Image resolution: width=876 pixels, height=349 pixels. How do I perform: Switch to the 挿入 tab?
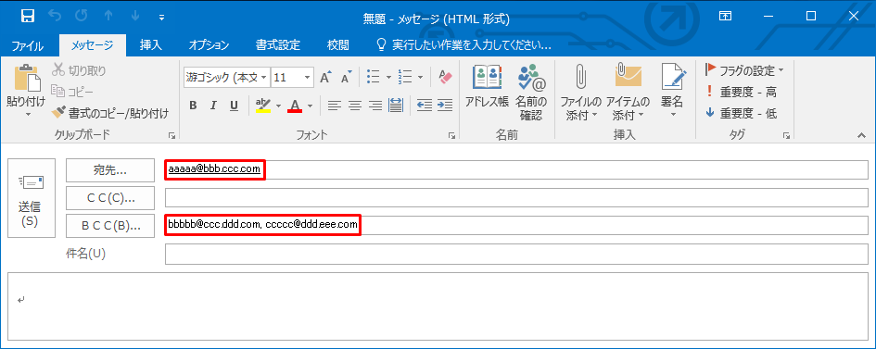(x=151, y=45)
